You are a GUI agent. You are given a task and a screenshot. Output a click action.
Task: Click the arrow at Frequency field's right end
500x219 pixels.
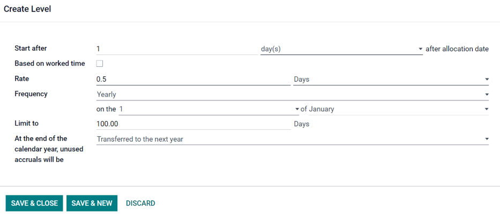click(487, 95)
